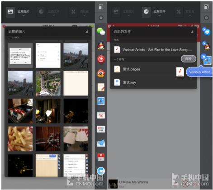Open the Weibo eye-logo app
The height and width of the screenshot is (190, 213).
[x=101, y=73]
